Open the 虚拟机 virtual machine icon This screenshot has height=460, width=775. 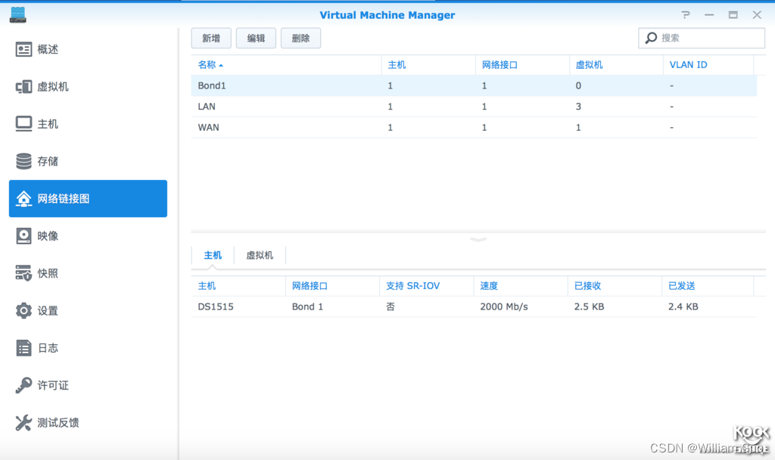(23, 87)
